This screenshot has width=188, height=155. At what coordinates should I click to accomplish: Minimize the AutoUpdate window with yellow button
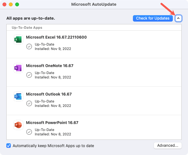[x=11, y=4]
